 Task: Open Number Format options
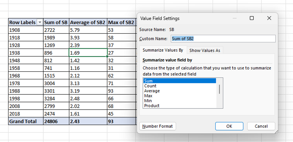pos(158,126)
